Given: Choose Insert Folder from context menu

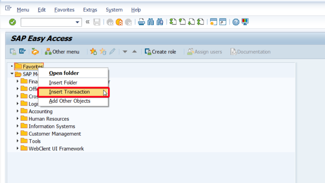Looking at the screenshot, I should click(x=73, y=83).
